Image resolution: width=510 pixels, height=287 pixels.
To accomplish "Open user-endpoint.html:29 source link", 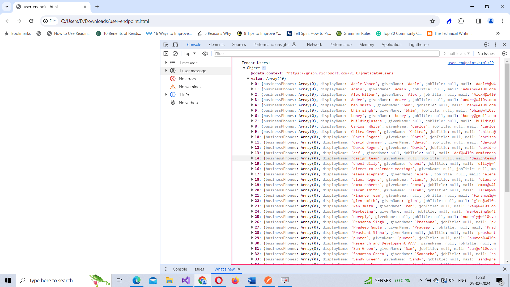I will click(x=470, y=63).
